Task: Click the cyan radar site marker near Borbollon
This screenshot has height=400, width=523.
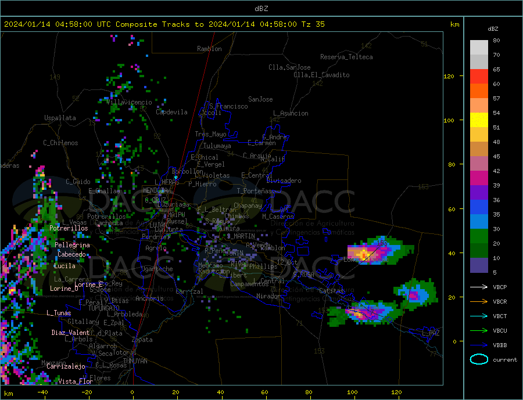Action: point(175,178)
